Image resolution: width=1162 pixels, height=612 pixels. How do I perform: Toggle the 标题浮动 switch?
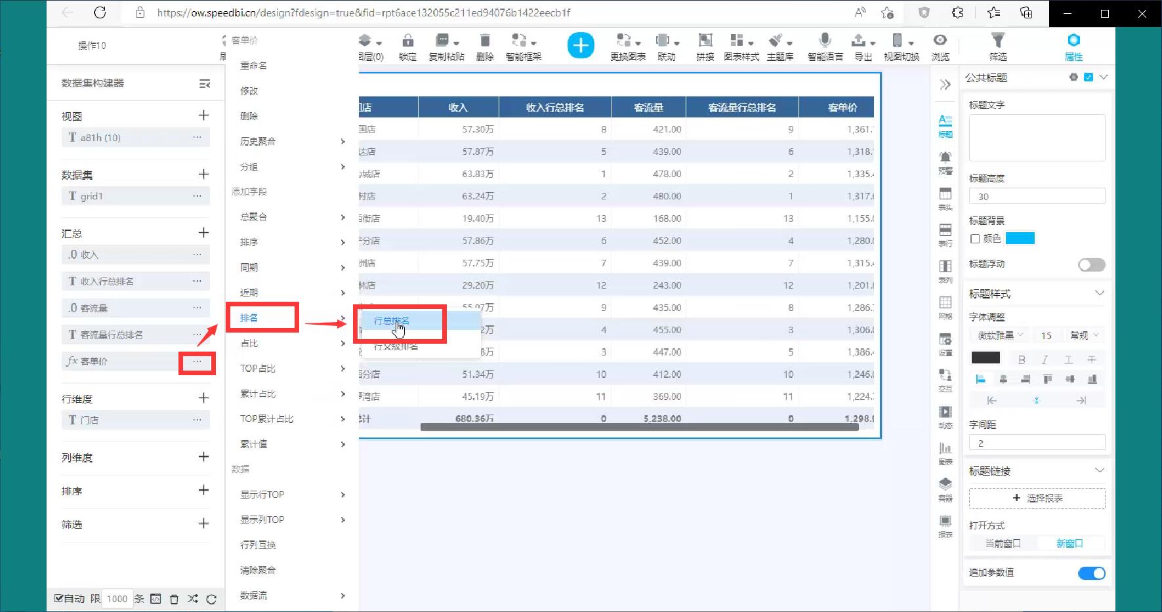click(x=1091, y=264)
